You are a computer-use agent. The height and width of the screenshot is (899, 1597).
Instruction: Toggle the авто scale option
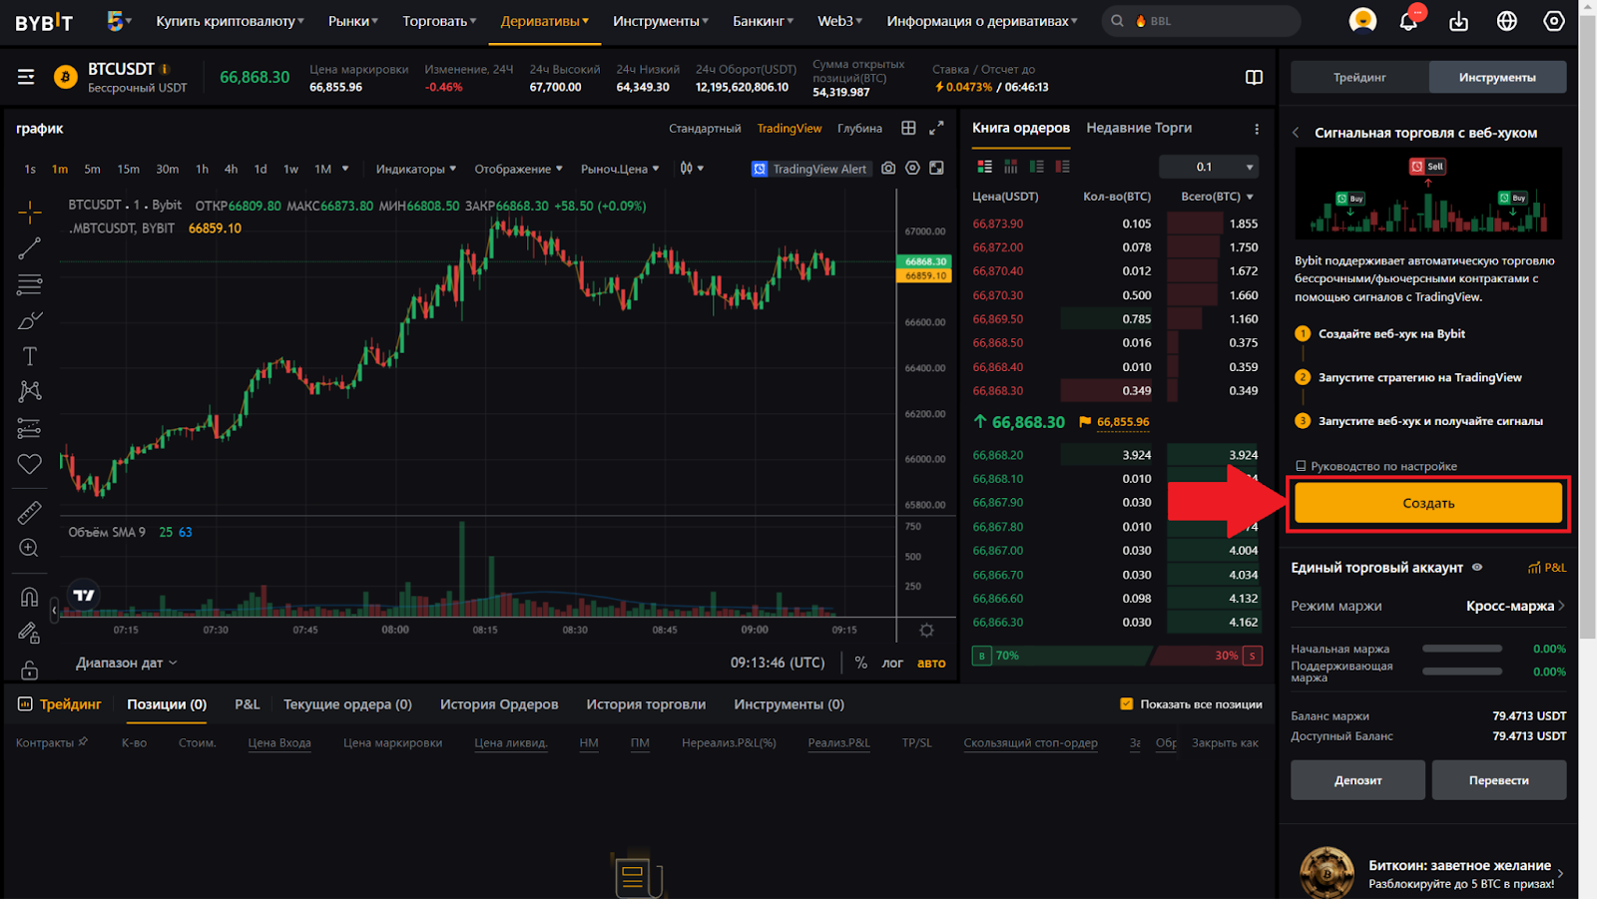click(931, 663)
